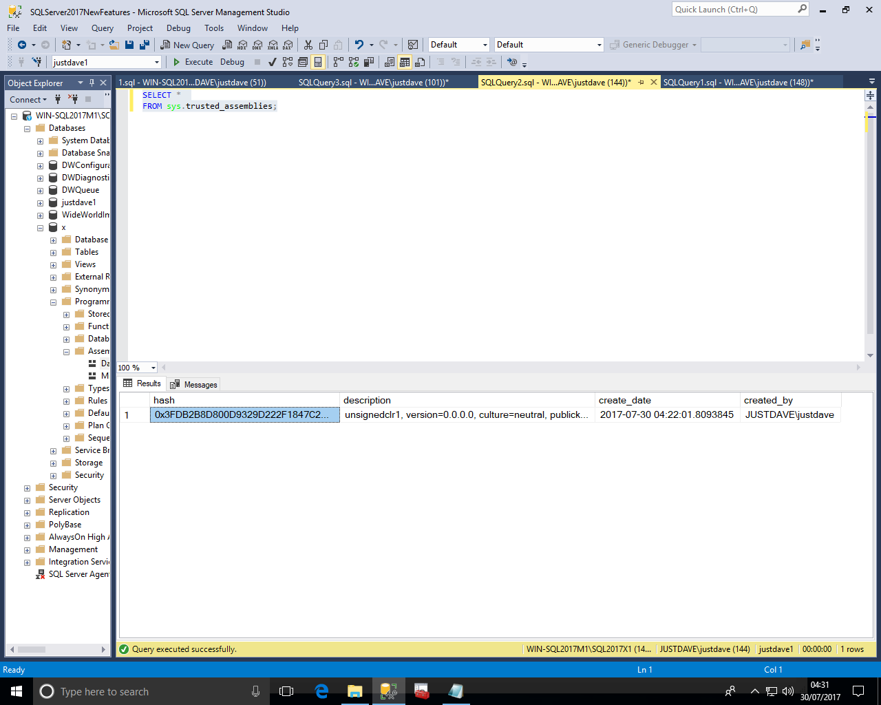881x705 pixels.
Task: Click the Parse checkmark icon
Action: point(273,62)
